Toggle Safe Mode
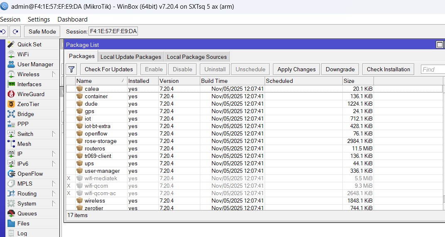Image resolution: width=445 pixels, height=237 pixels. coord(42,31)
